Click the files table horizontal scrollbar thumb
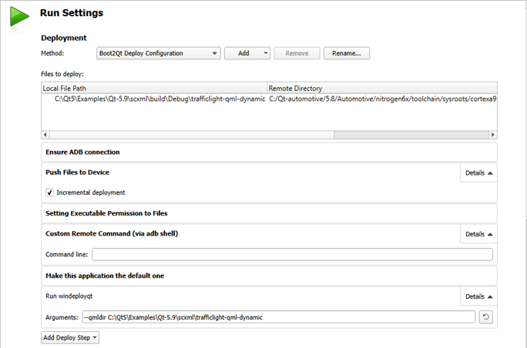 click(193, 135)
